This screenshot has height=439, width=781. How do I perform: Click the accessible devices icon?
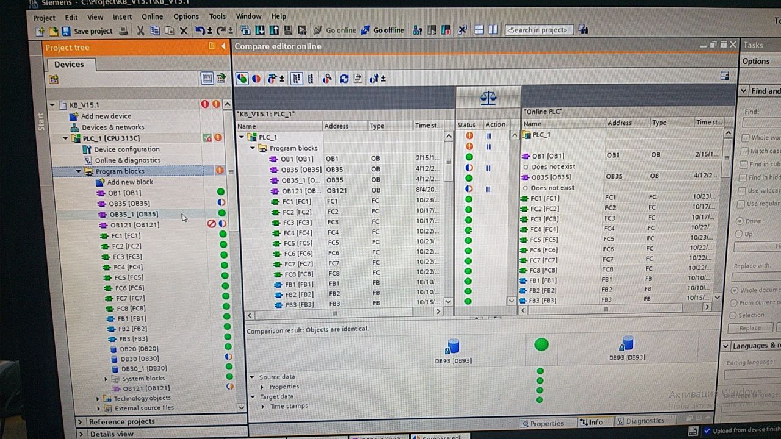tap(418, 30)
